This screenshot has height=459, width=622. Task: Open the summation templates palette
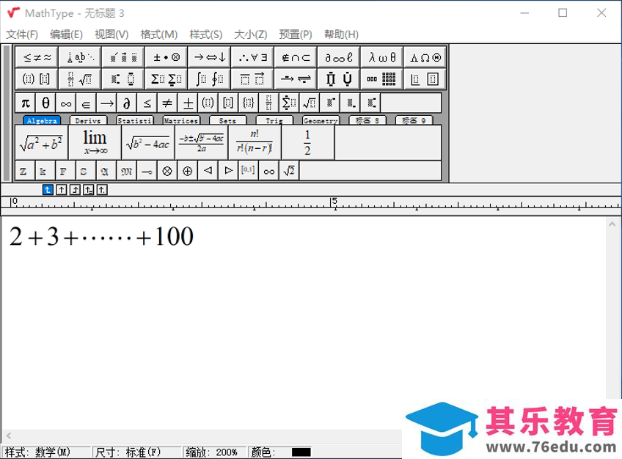167,79
